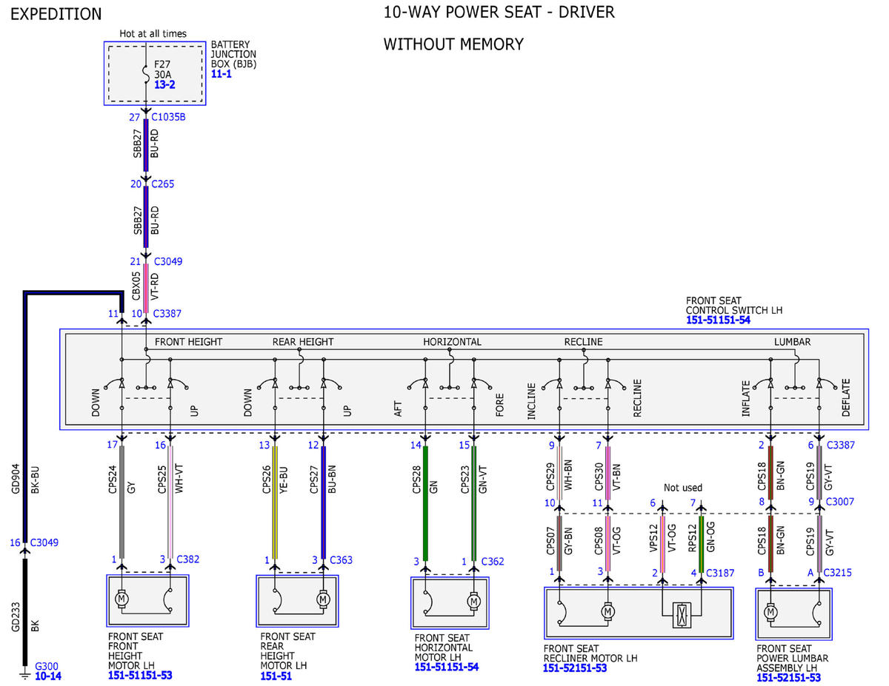Select the yellow CPS26 YE-BU wire
Viewport: 889px width, 686px height.
click(x=275, y=501)
